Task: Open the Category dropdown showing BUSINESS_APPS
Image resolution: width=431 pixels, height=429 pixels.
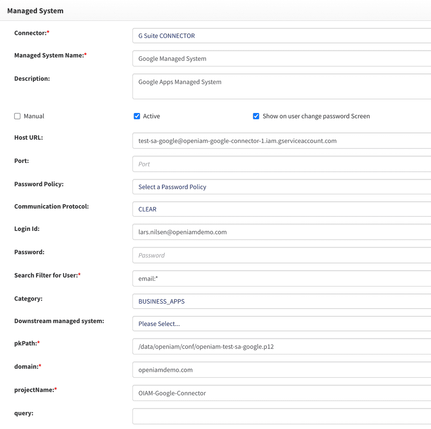Action: (282, 301)
